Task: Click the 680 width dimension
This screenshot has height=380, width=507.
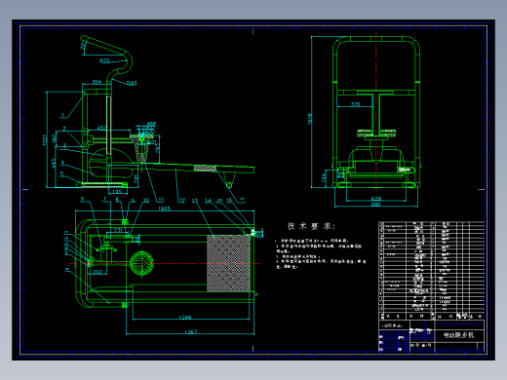Action: (375, 205)
